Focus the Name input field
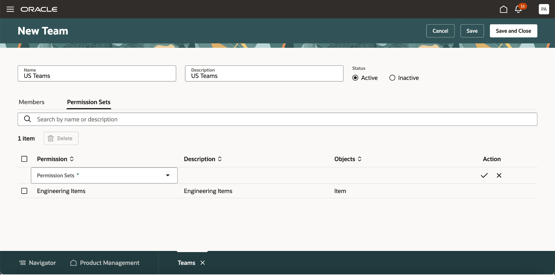 point(97,74)
